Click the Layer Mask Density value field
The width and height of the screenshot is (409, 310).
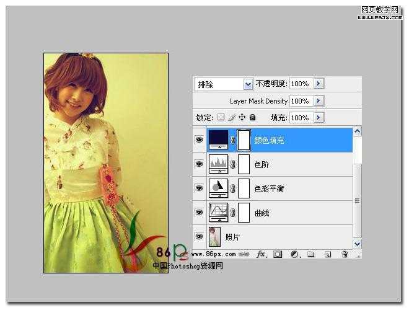point(301,101)
